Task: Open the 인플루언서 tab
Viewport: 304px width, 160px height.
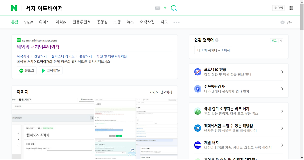Action: [x=81, y=22]
